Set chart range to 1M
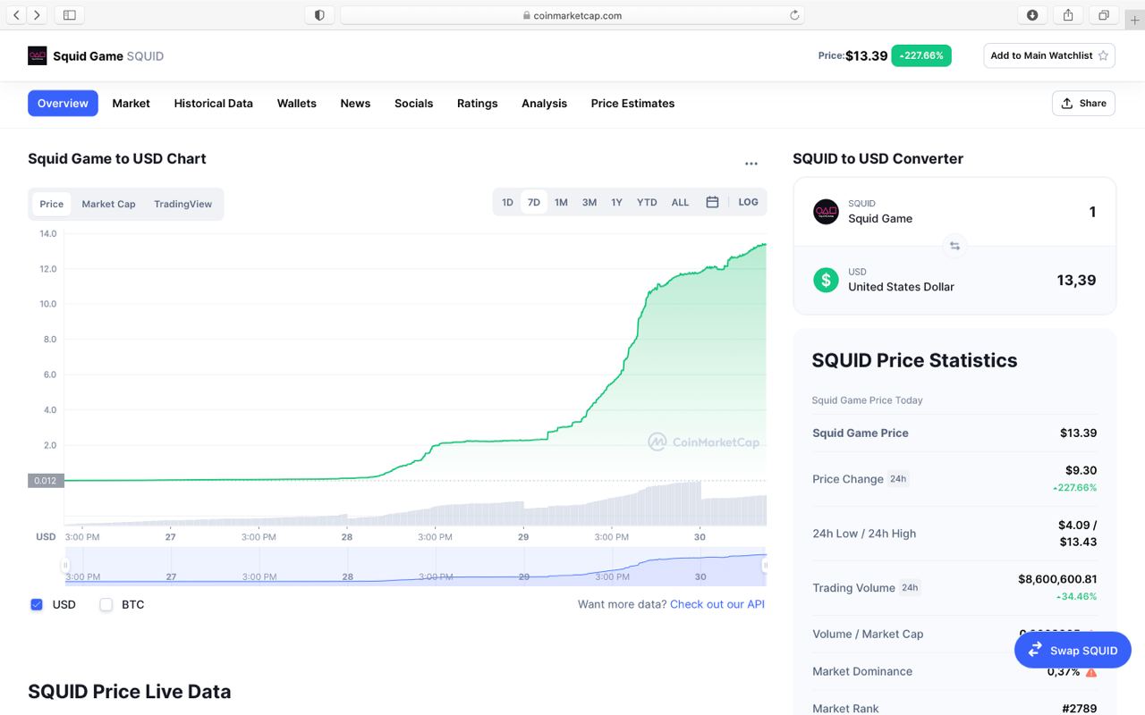Viewport: 1145px width, 715px height. (x=561, y=202)
